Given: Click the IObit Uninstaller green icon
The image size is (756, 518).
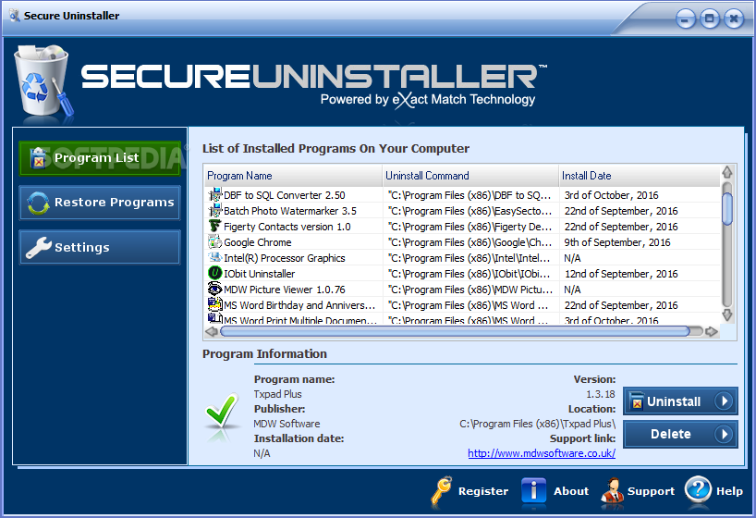Looking at the screenshot, I should click(x=214, y=273).
